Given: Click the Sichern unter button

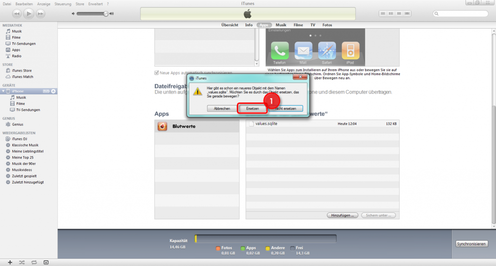Looking at the screenshot, I should coord(378,215).
